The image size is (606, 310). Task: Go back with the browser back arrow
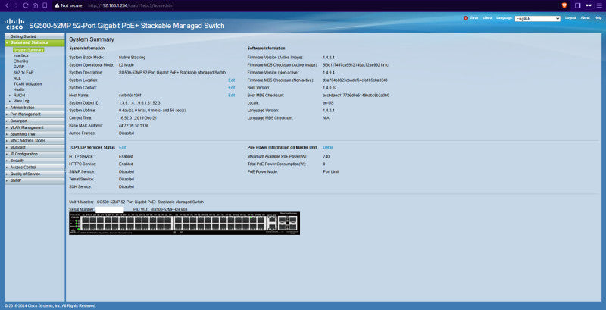pyautogui.click(x=7, y=6)
